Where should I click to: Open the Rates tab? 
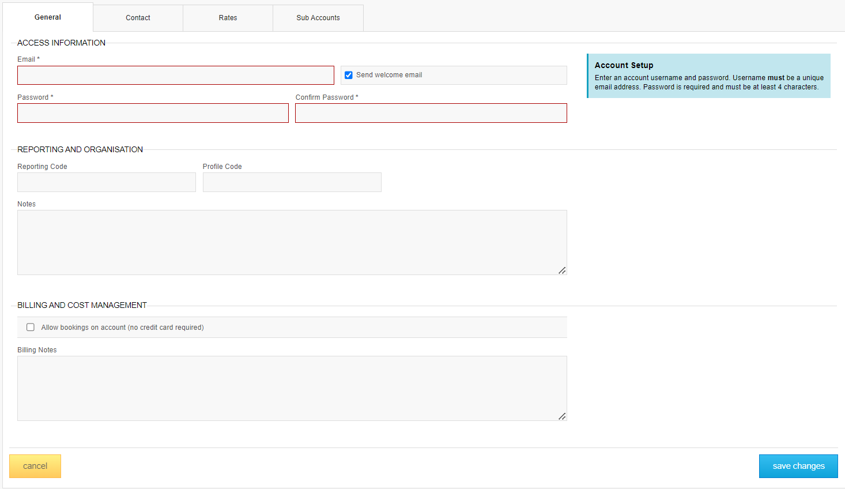tap(228, 18)
